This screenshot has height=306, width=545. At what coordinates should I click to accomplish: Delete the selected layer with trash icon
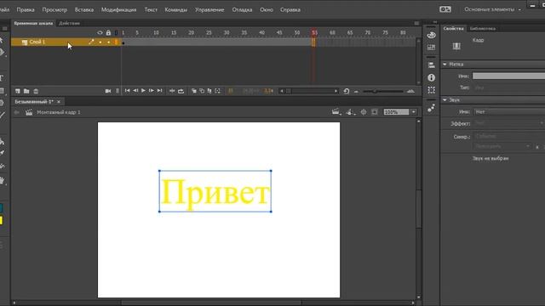36,91
